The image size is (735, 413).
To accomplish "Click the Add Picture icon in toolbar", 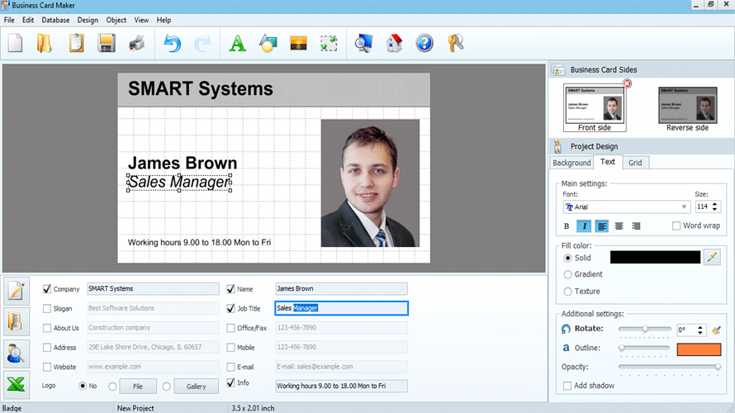I will (x=299, y=44).
